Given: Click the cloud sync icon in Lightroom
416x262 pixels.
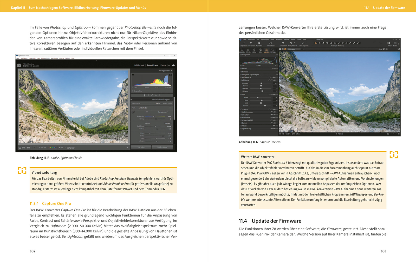Looking at the screenshot, I should [x=173, y=65].
